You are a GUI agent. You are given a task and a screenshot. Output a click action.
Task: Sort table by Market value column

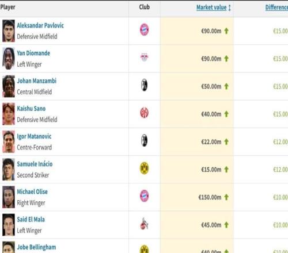(211, 7)
